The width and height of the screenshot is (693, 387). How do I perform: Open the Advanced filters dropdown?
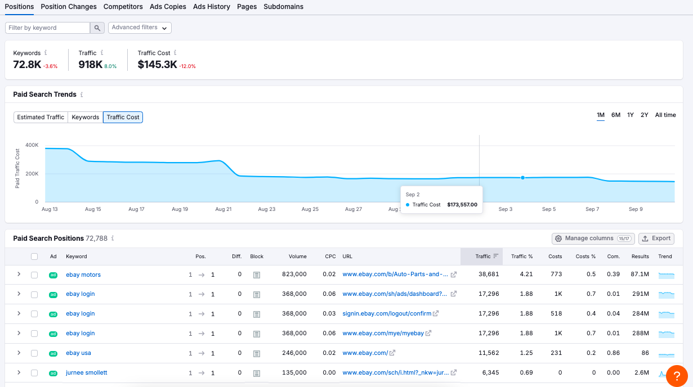(140, 27)
